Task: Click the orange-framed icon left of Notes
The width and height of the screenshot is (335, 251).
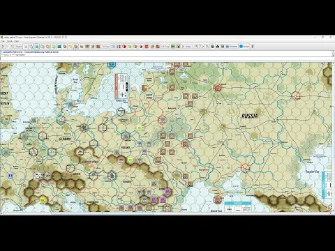Action: pyautogui.click(x=179, y=47)
